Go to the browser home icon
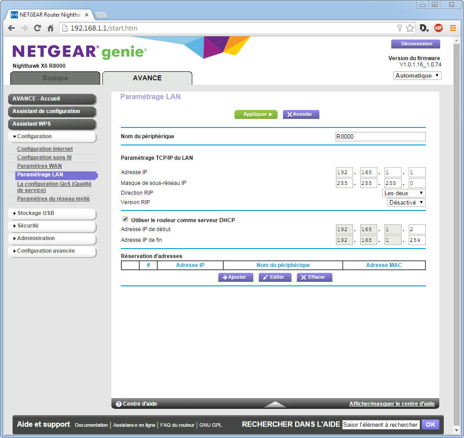 (51, 28)
